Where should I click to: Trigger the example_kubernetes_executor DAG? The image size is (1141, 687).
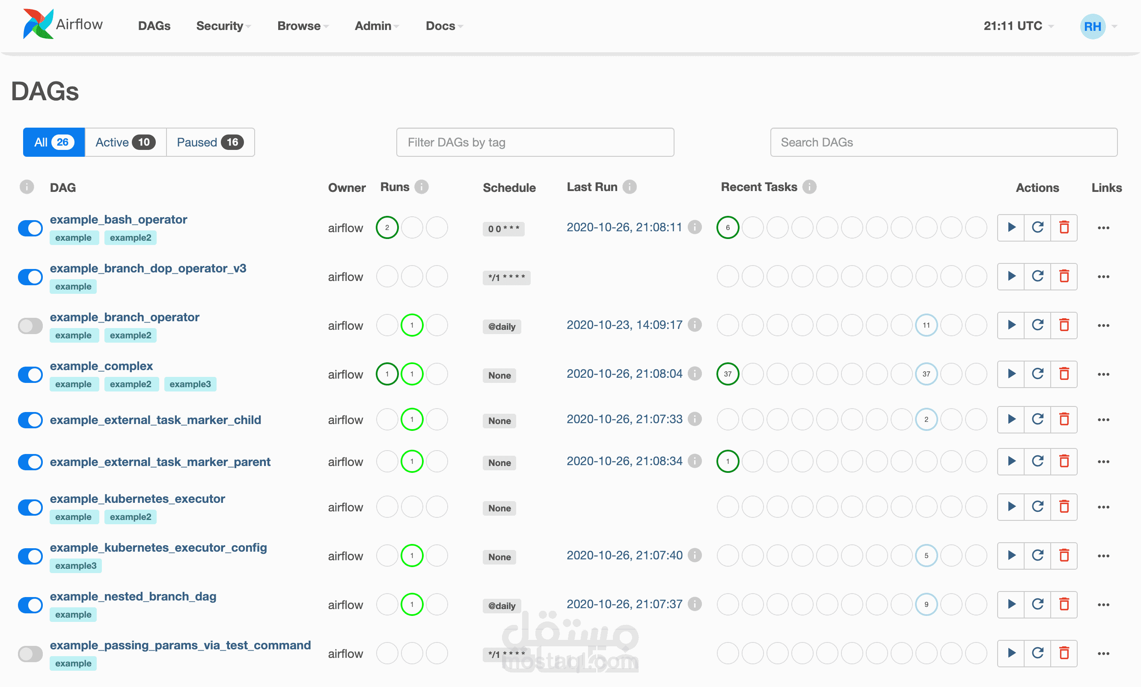coord(1011,507)
